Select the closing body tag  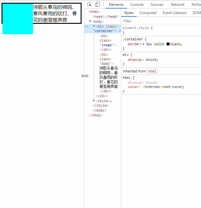[x=99, y=110]
